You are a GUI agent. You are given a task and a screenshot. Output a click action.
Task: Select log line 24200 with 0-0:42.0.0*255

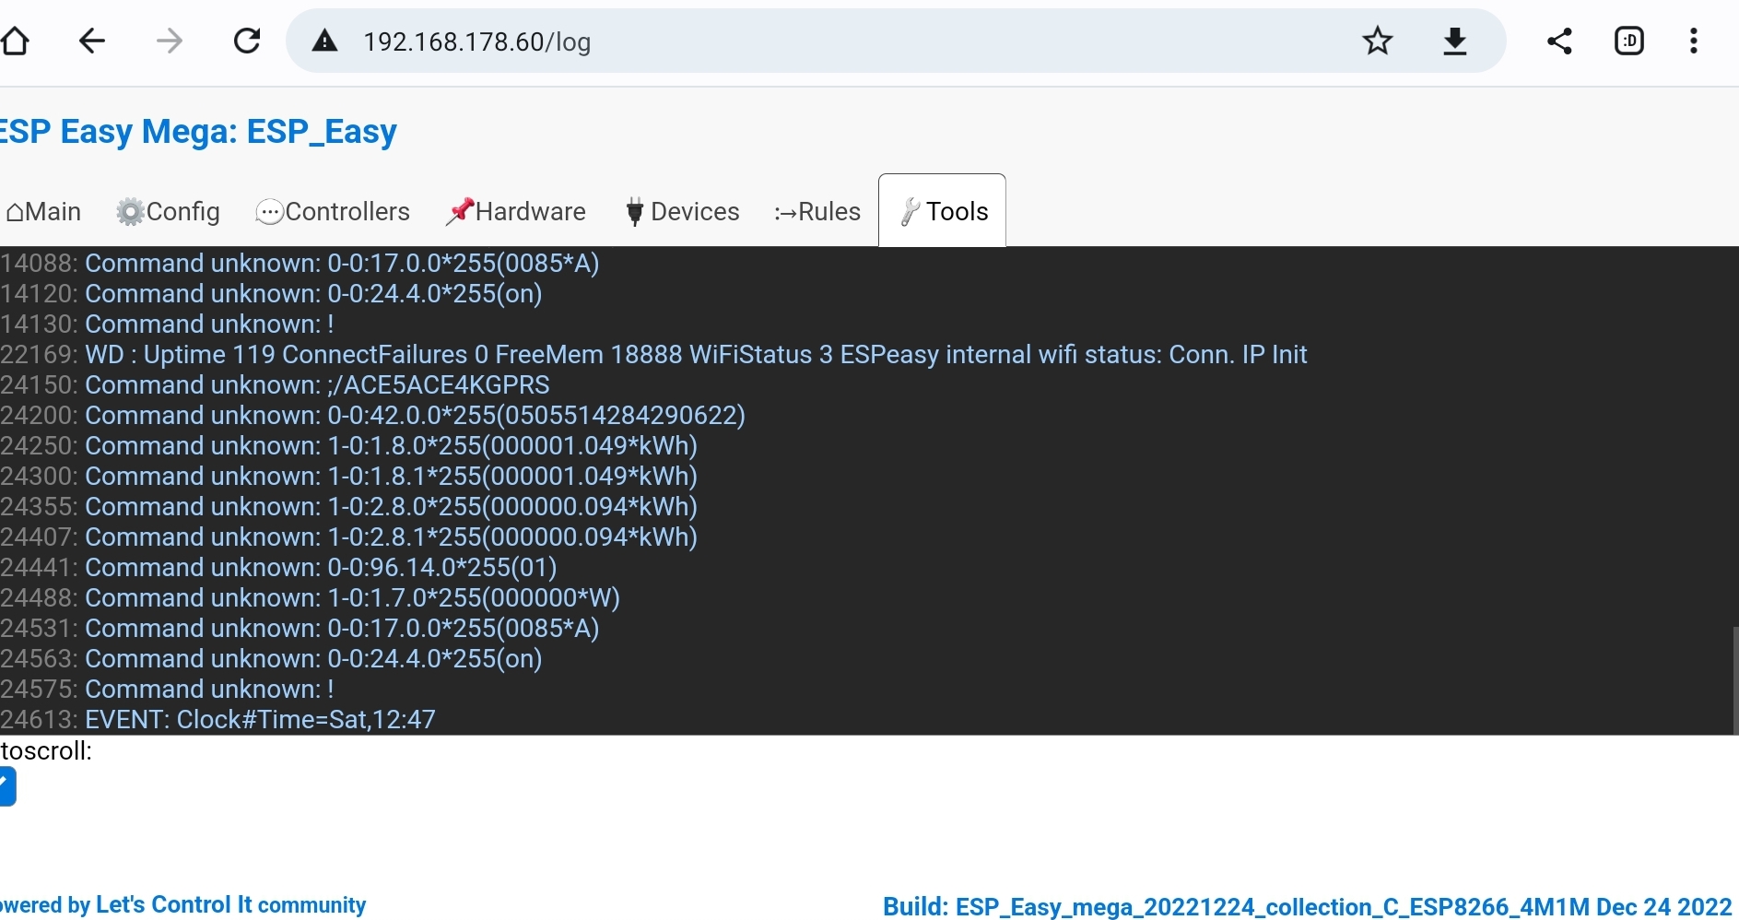(372, 416)
